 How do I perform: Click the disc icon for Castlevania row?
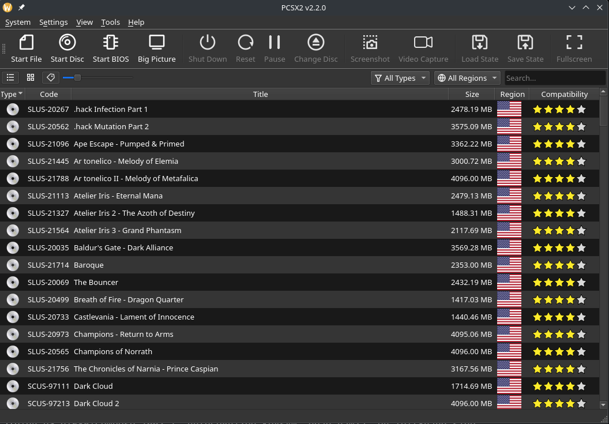coord(13,317)
